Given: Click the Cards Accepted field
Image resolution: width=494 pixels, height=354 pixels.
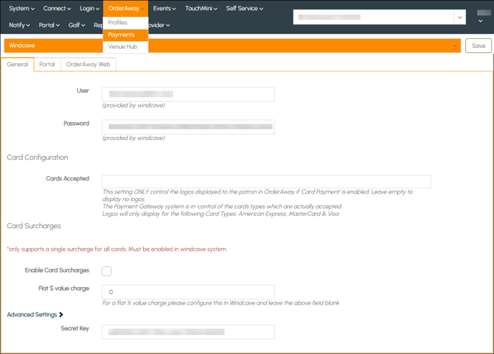Looking at the screenshot, I should (x=266, y=181).
